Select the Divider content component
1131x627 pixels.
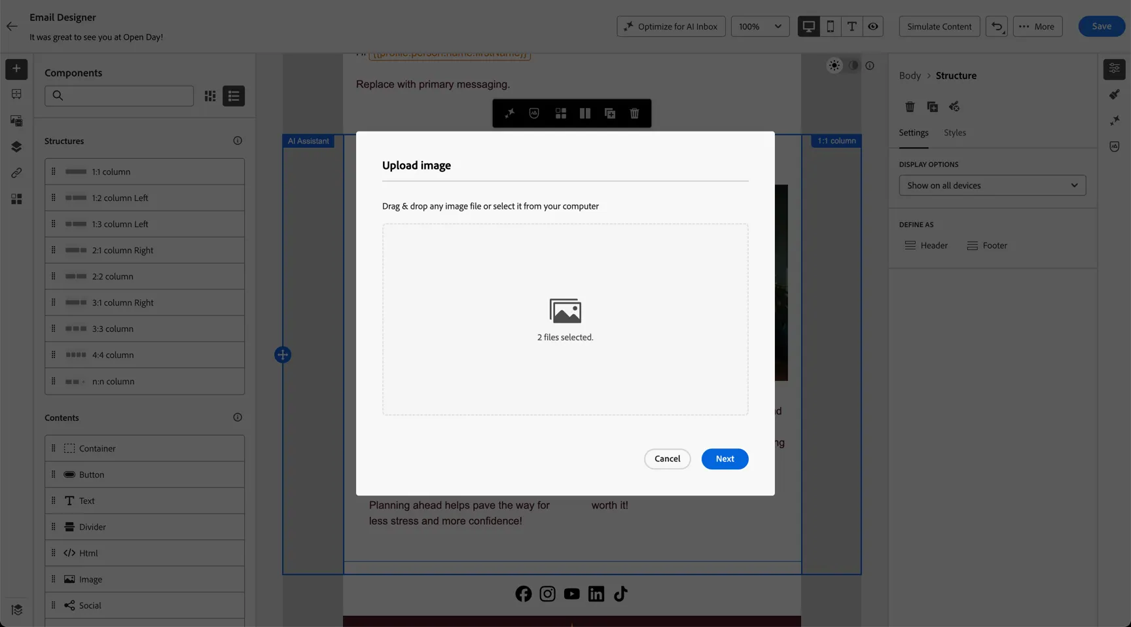click(x=145, y=527)
